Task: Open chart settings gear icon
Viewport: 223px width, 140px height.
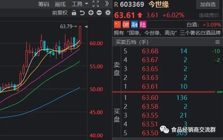Action: tap(108, 13)
